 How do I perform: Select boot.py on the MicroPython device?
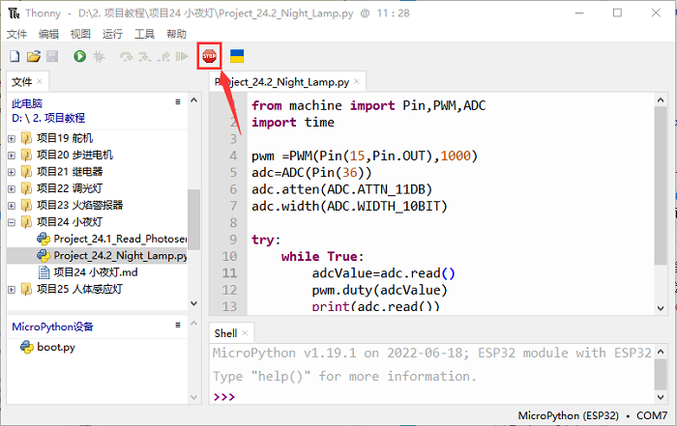(55, 347)
